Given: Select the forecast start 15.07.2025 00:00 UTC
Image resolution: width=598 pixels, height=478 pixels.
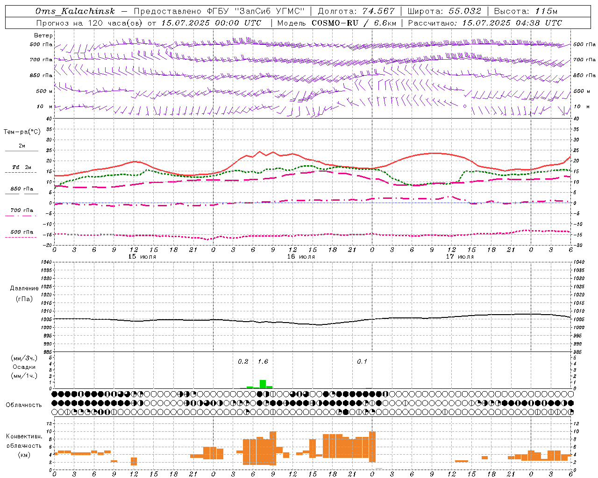Looking at the screenshot, I should tap(211, 23).
